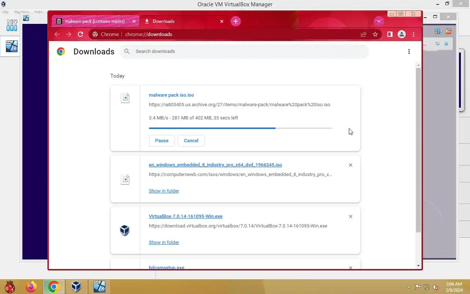Click the scrollbar up arrow
Viewport: 470px width, 294px height.
pos(419,65)
